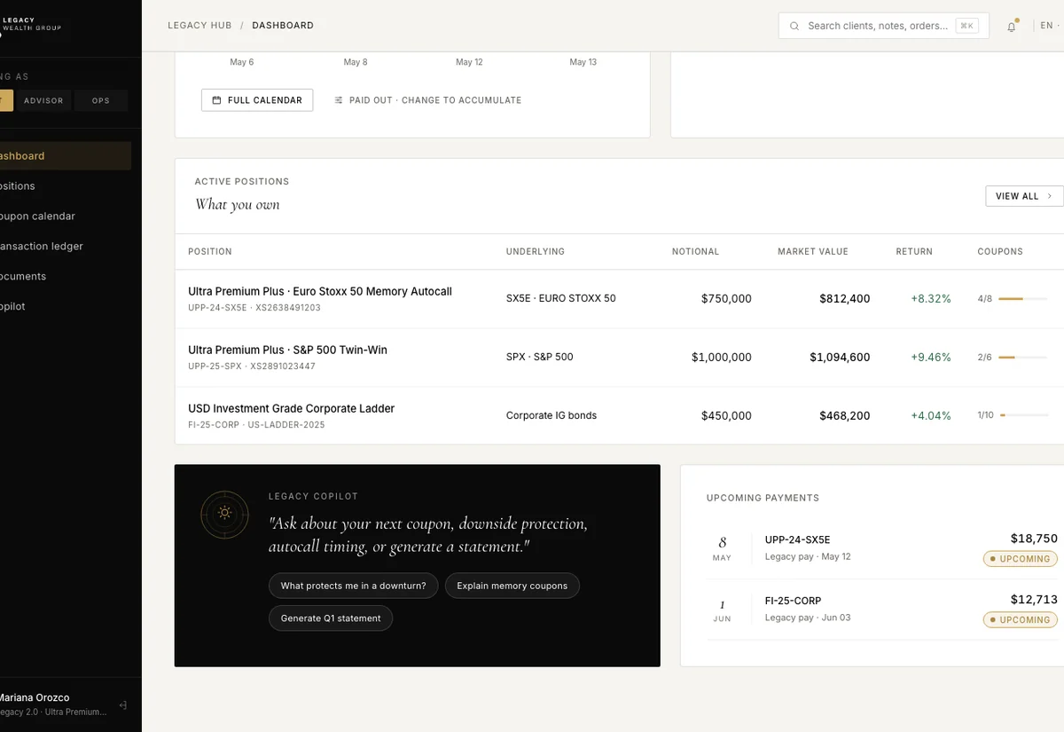Open the S&P 500 Twin-Win position
Viewport: 1064px width, 732px height.
point(287,350)
